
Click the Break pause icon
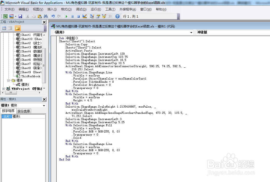[x=73, y=17]
